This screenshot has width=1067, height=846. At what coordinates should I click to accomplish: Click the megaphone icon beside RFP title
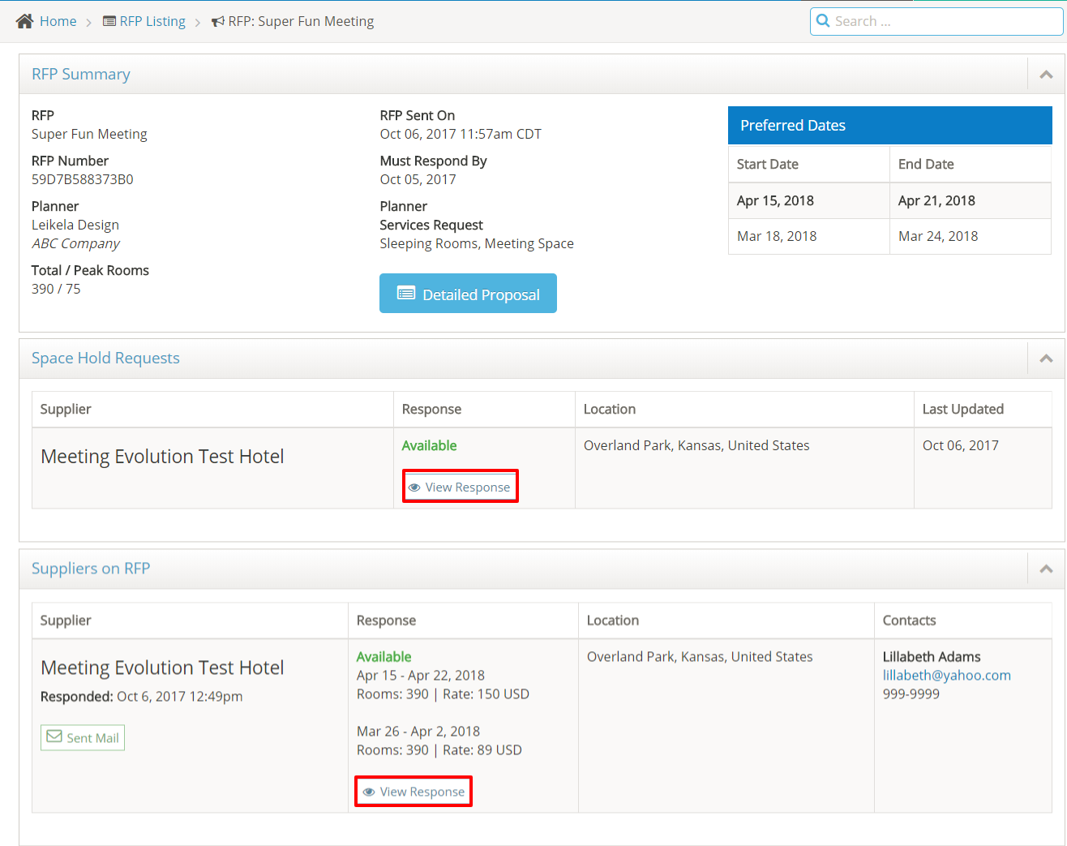coord(218,22)
